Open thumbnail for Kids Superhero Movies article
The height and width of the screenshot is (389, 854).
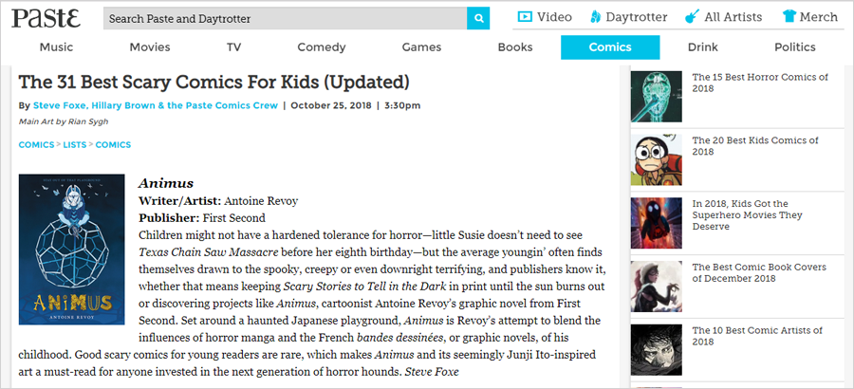tap(657, 223)
